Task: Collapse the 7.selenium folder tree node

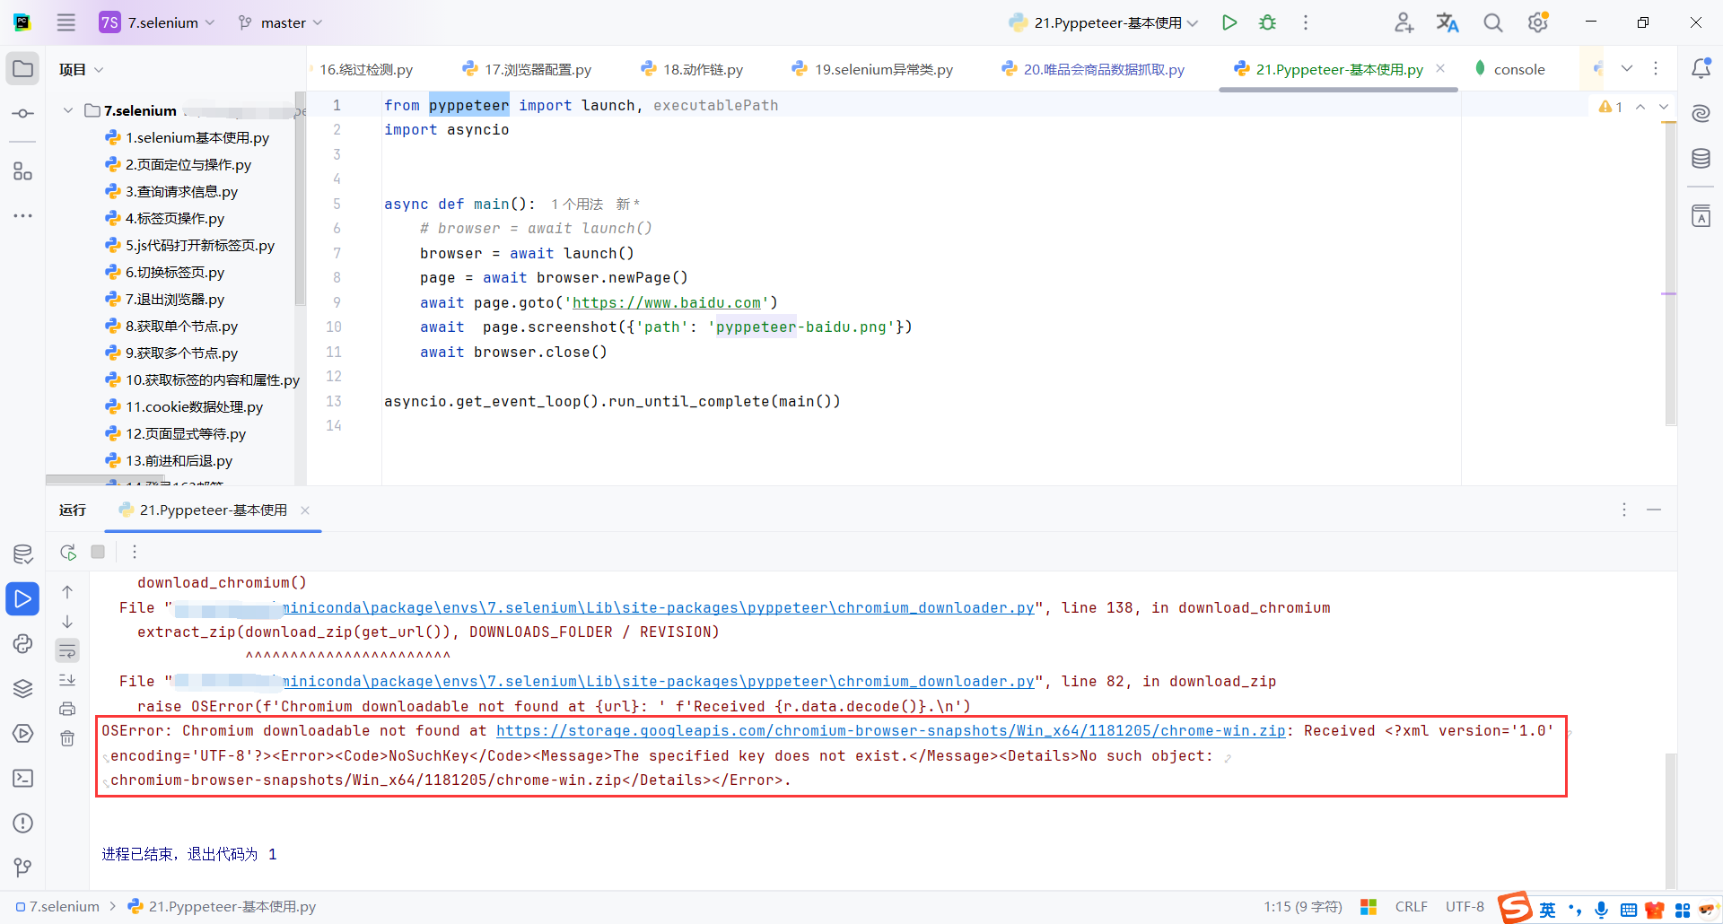Action: pos(68,110)
